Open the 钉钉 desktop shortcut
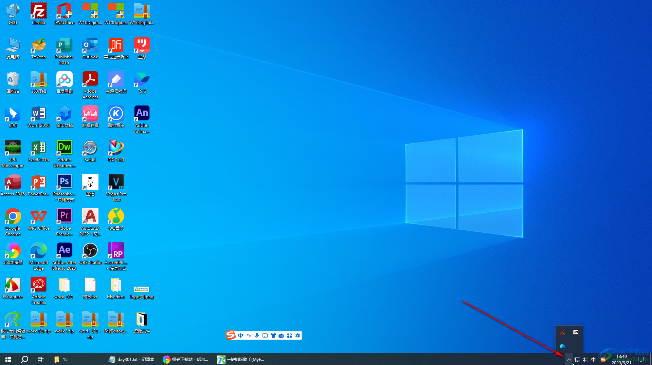This screenshot has height=365, width=652. (x=13, y=117)
